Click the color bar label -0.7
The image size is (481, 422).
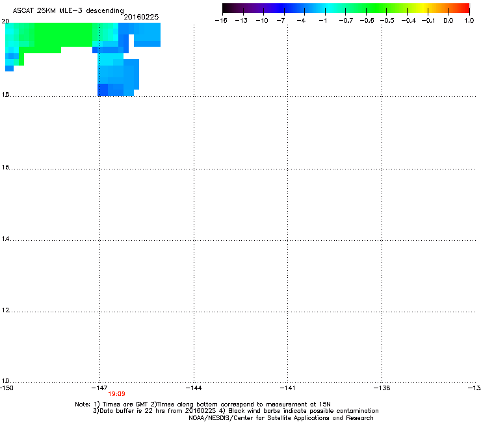pos(346,21)
